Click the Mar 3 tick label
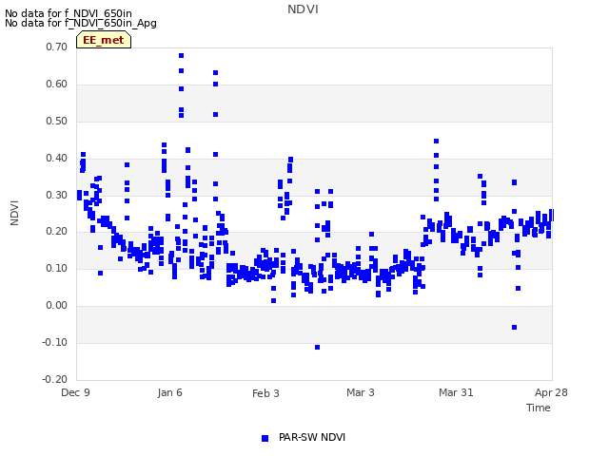This screenshot has height=456, width=609. point(361,392)
